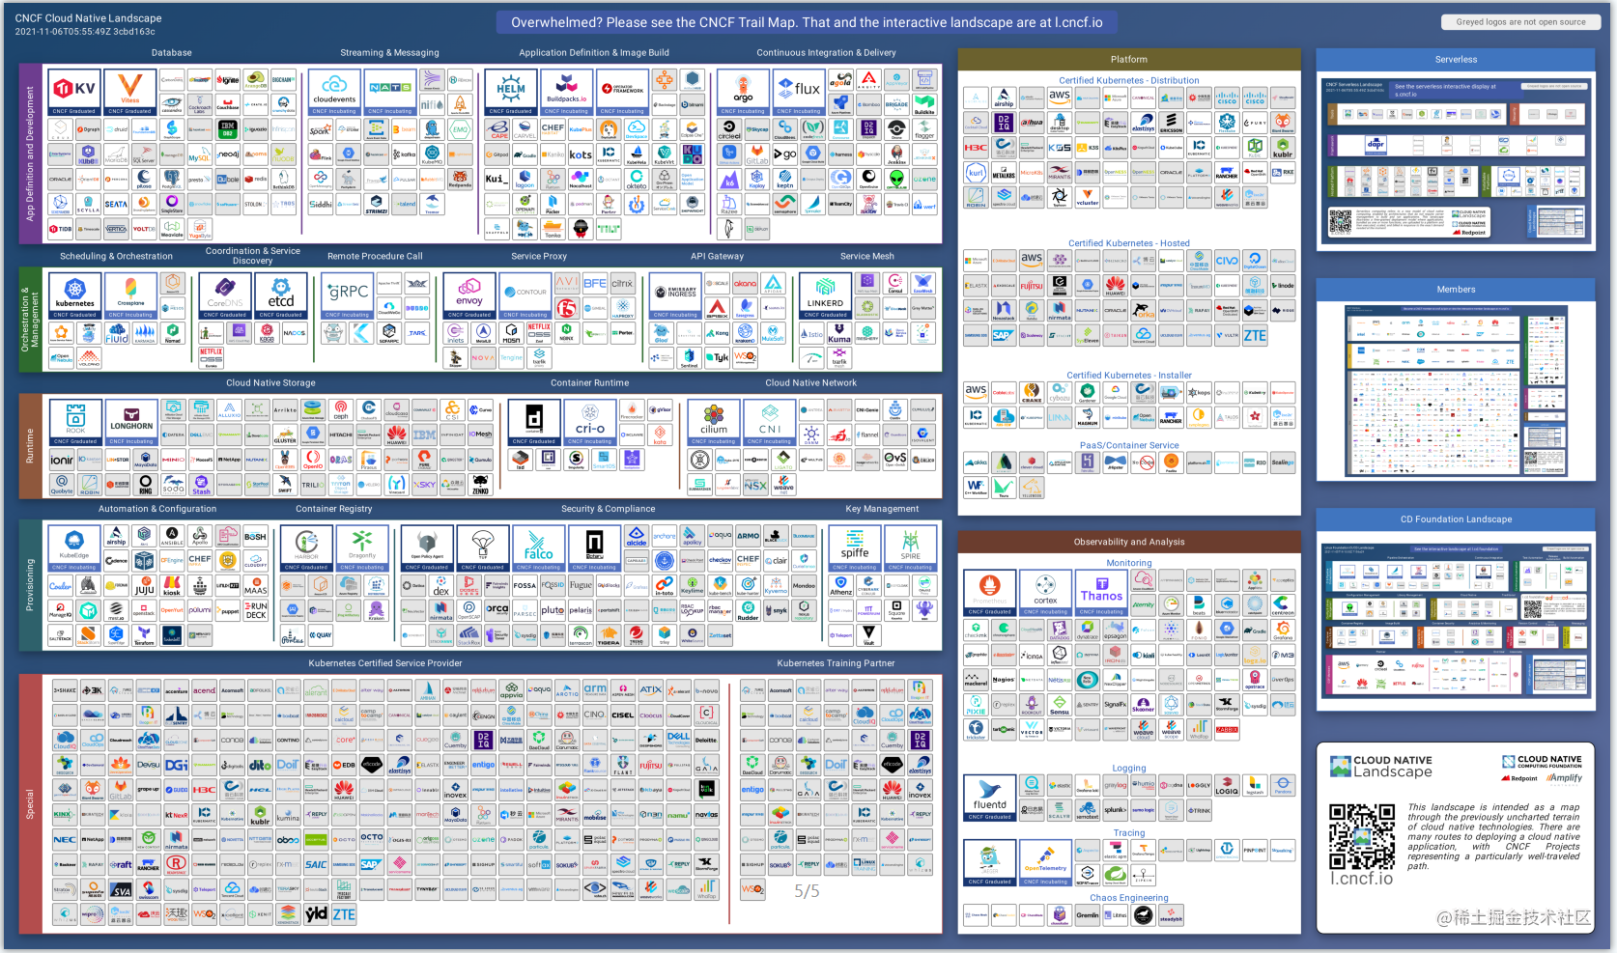Open the HELM graduated project card
Viewport: 1617px width, 953px height.
(x=511, y=93)
